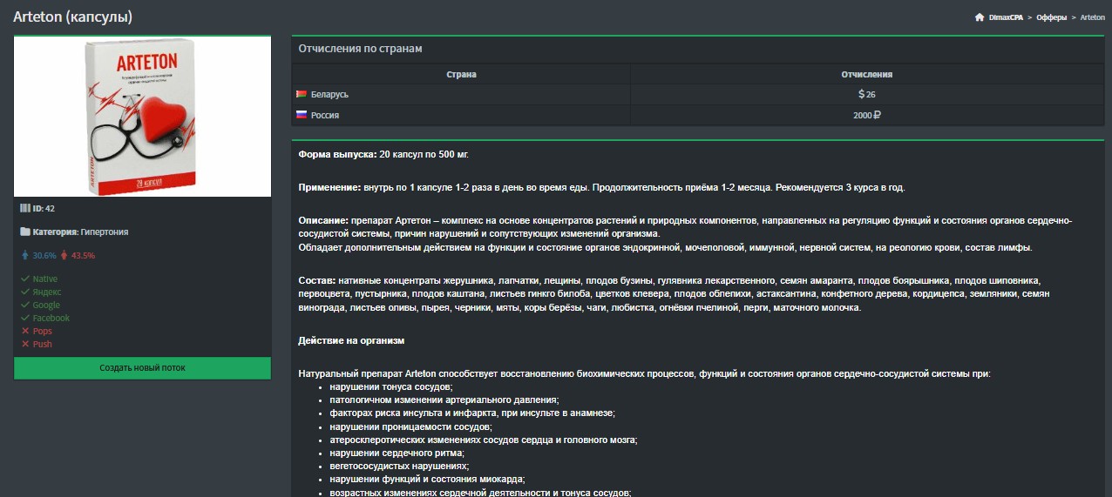Click the Действие на организм heading
This screenshot has width=1112, height=497.
pyautogui.click(x=351, y=340)
